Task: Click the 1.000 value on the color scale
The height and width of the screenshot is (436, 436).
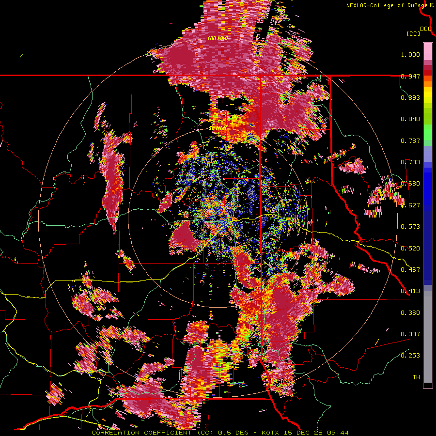Action: tap(410, 54)
